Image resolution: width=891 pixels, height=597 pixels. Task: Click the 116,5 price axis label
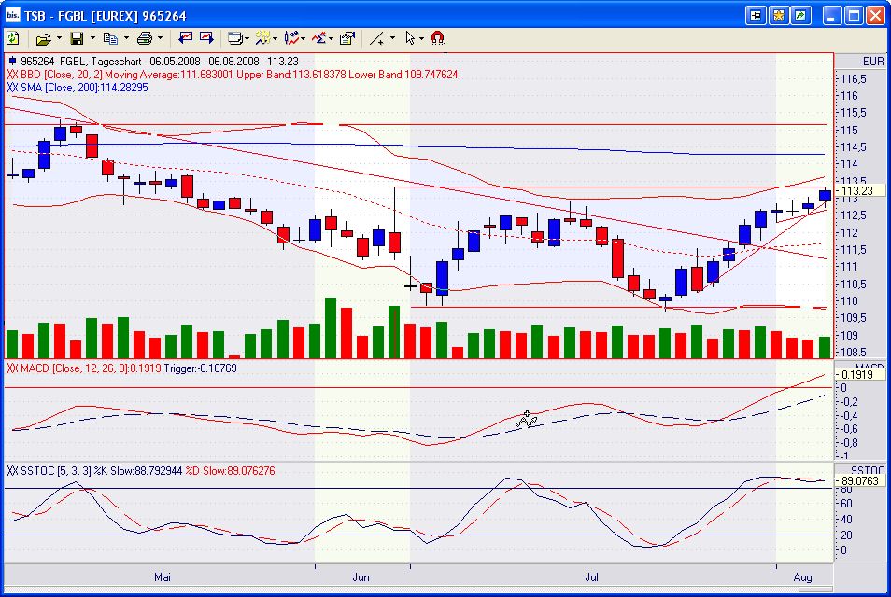[x=854, y=79]
